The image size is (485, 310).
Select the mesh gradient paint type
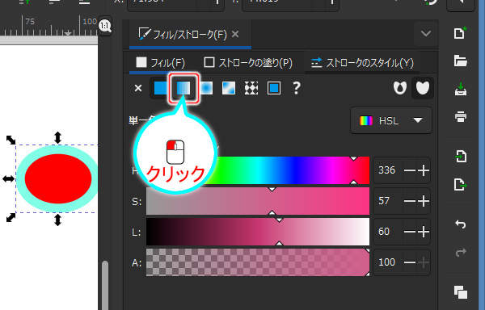[x=229, y=88]
